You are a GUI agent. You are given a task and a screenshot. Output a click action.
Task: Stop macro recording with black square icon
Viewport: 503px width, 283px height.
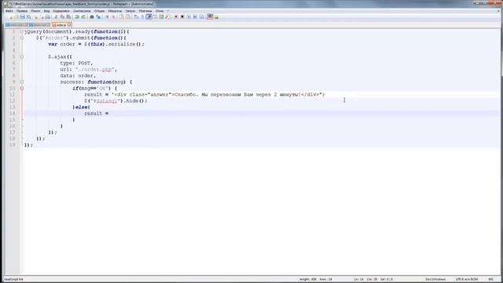(182, 17)
